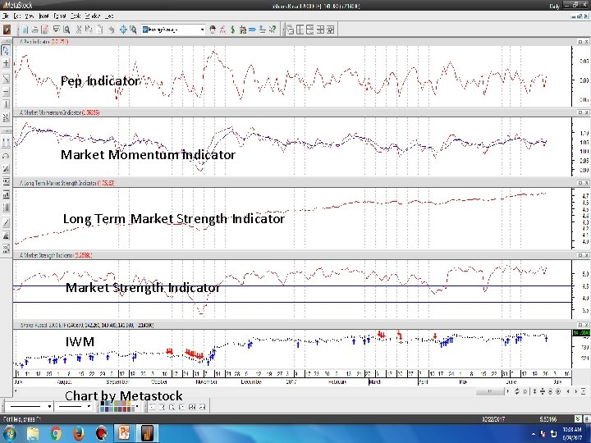Click the cascade windows layout icon
The height and width of the screenshot is (443, 591).
point(290,30)
